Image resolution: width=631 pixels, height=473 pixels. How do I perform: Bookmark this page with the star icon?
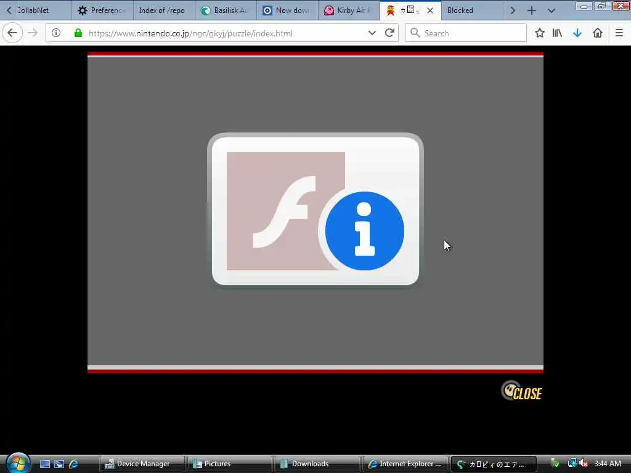pyautogui.click(x=540, y=33)
